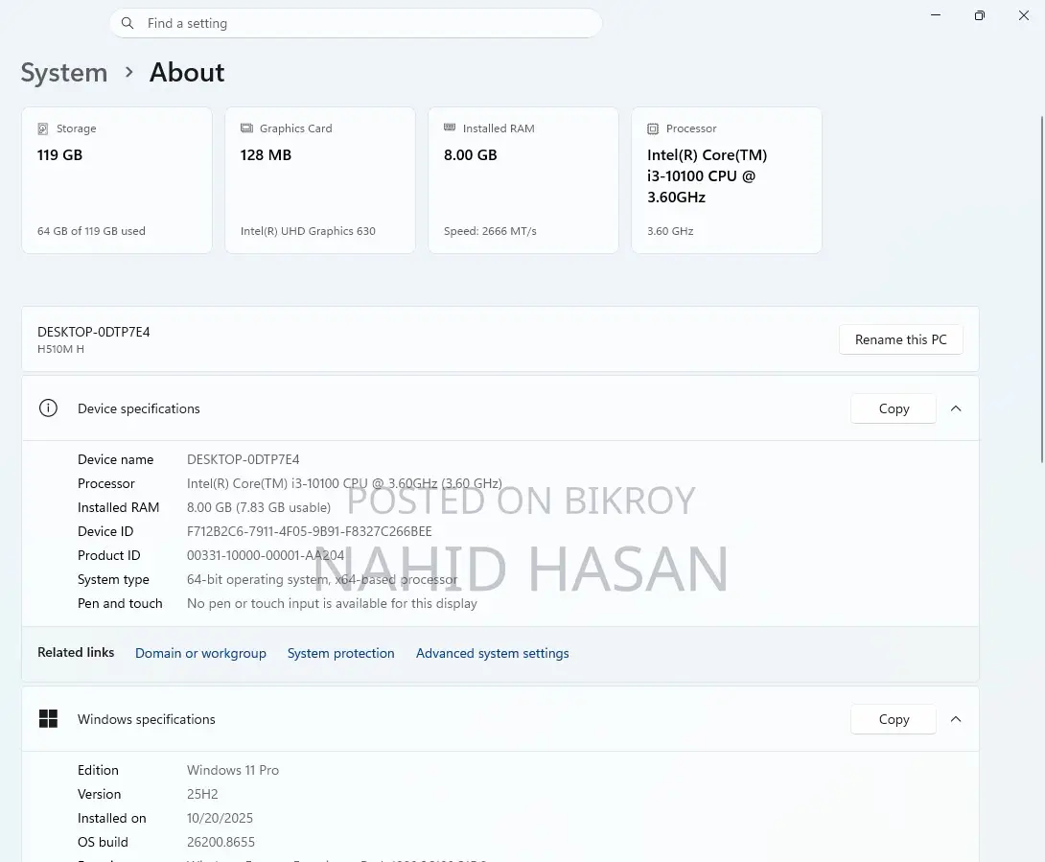Click the Device ID value F712B2C6-7911
Viewport: 1045px width, 862px height.
click(x=310, y=531)
